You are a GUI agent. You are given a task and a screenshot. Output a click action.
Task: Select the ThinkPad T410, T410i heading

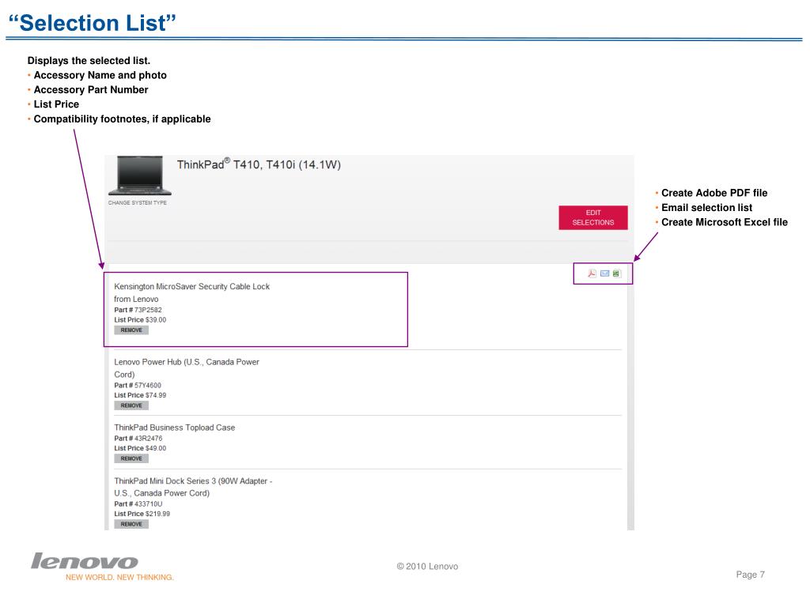click(259, 164)
